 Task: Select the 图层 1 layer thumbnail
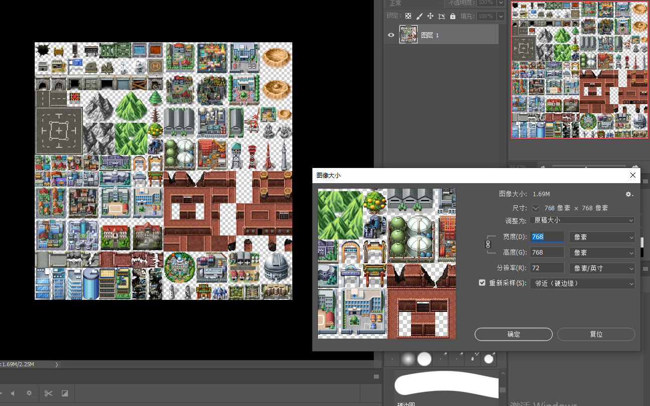point(408,35)
